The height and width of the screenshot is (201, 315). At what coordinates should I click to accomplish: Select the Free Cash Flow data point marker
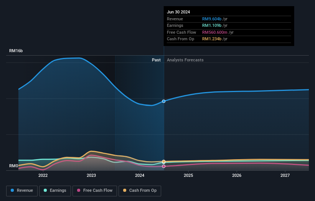164,166
